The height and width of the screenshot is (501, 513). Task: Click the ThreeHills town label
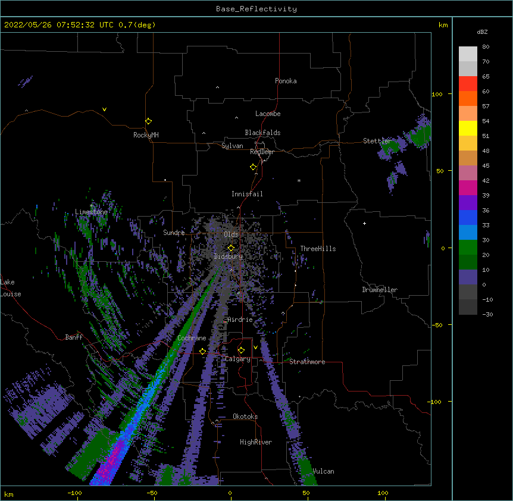318,249
